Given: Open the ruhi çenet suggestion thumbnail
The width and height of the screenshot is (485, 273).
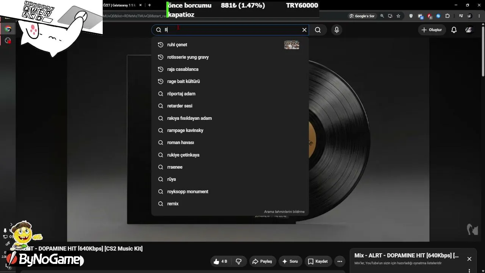Looking at the screenshot, I should [x=292, y=45].
